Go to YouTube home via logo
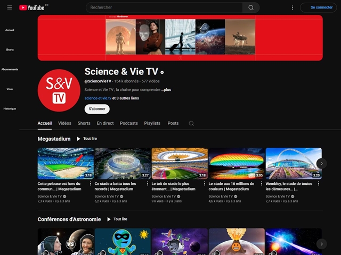341x255 pixels. [x=32, y=7]
